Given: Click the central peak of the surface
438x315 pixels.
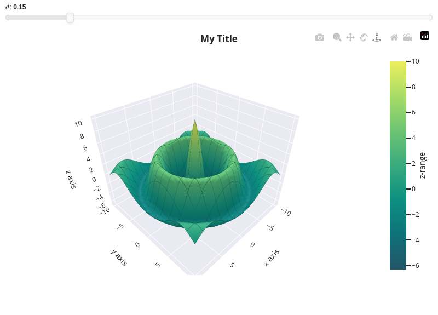Looking at the screenshot, I should pos(195,122).
